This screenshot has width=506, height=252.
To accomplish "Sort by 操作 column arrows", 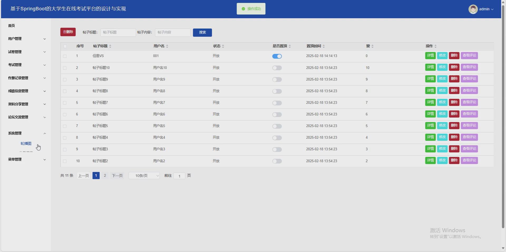I will point(435,46).
